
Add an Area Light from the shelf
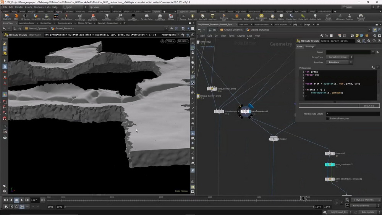click(x=212, y=17)
